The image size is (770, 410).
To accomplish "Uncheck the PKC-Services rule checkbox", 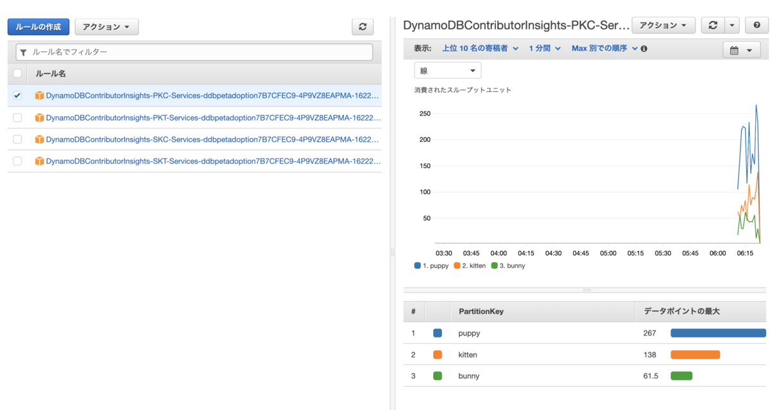I will [17, 96].
